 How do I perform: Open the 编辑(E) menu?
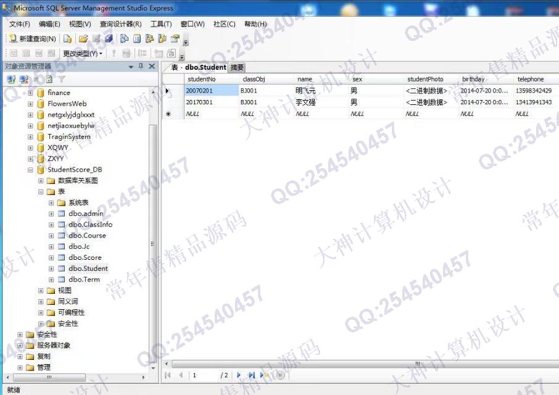pyautogui.click(x=49, y=24)
